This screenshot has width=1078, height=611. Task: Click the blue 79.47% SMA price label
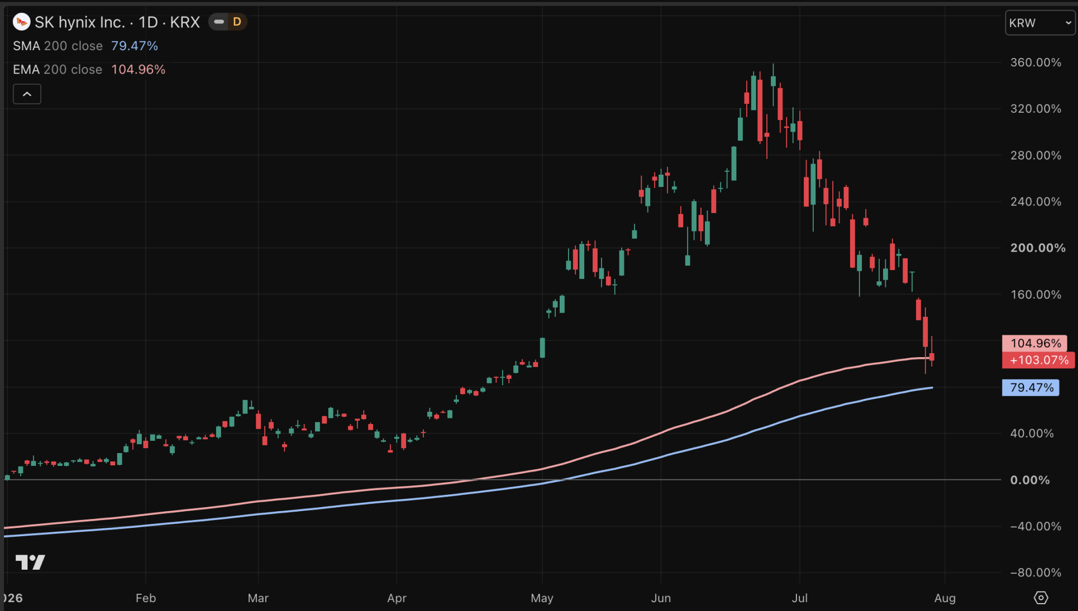tap(1031, 387)
